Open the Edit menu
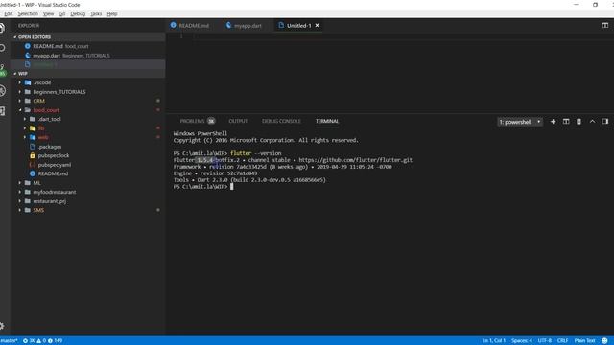The width and height of the screenshot is (614, 345). [9, 13]
